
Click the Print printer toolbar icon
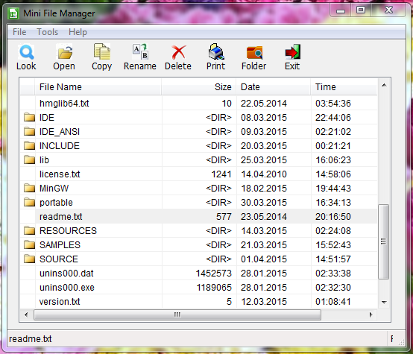point(216,52)
